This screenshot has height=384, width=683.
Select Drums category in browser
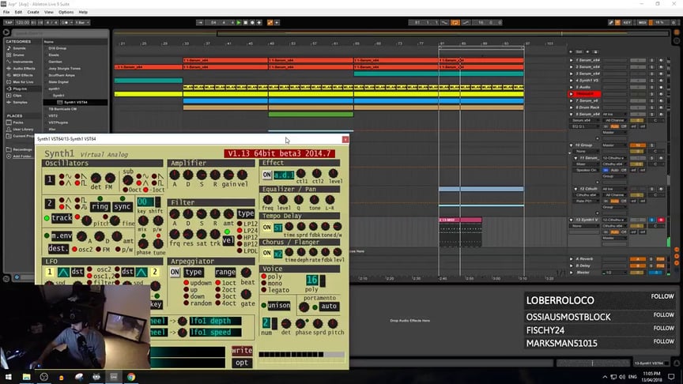[x=18, y=55]
